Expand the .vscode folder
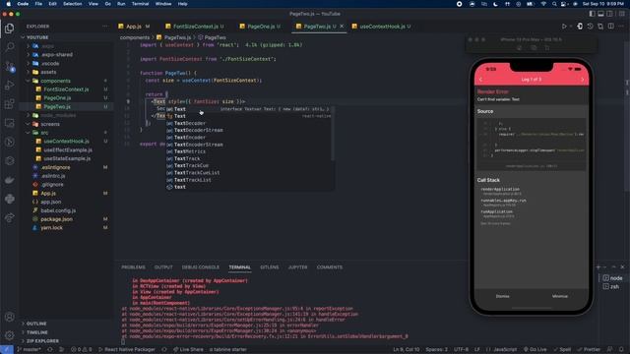 [x=50, y=63]
